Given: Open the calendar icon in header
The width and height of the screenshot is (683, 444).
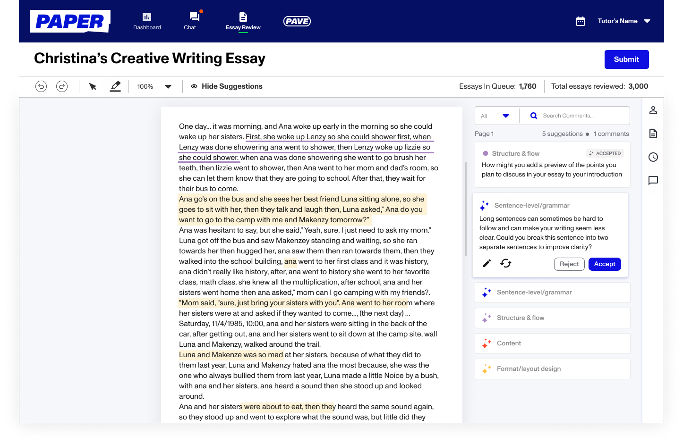Looking at the screenshot, I should 581,21.
